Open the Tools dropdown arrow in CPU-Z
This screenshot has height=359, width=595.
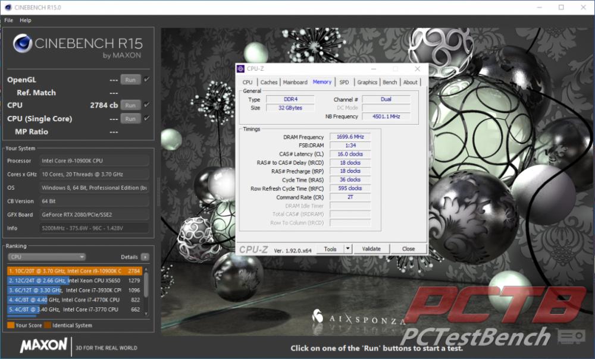[348, 249]
